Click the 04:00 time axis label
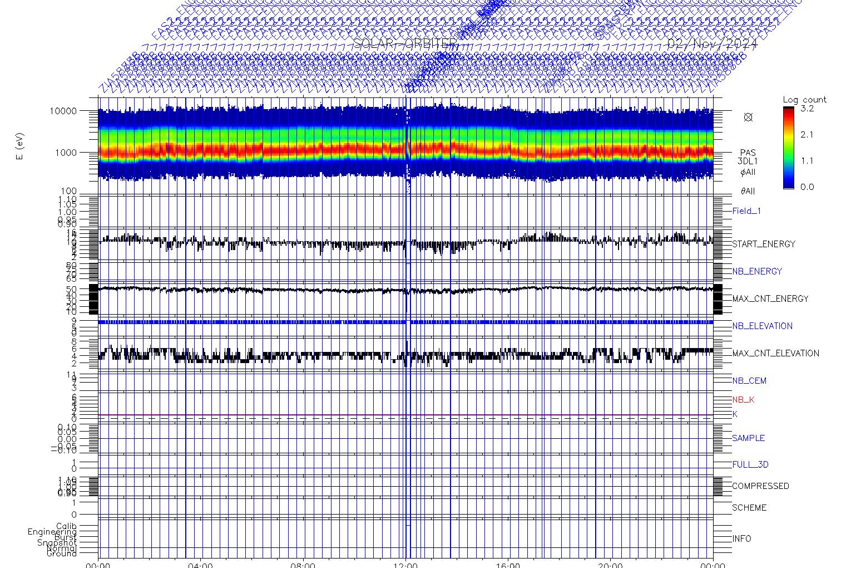Screen dimensions: 841x568 (201, 565)
